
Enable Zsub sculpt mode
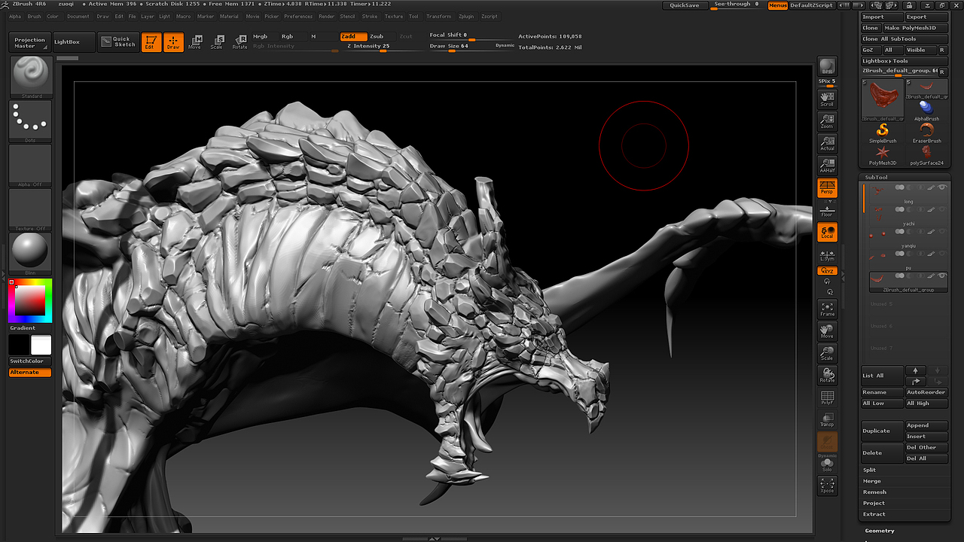coord(377,36)
